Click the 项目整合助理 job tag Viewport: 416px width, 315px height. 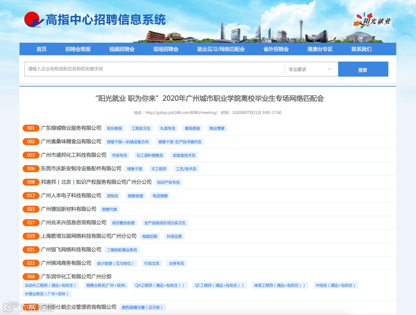click(123, 223)
